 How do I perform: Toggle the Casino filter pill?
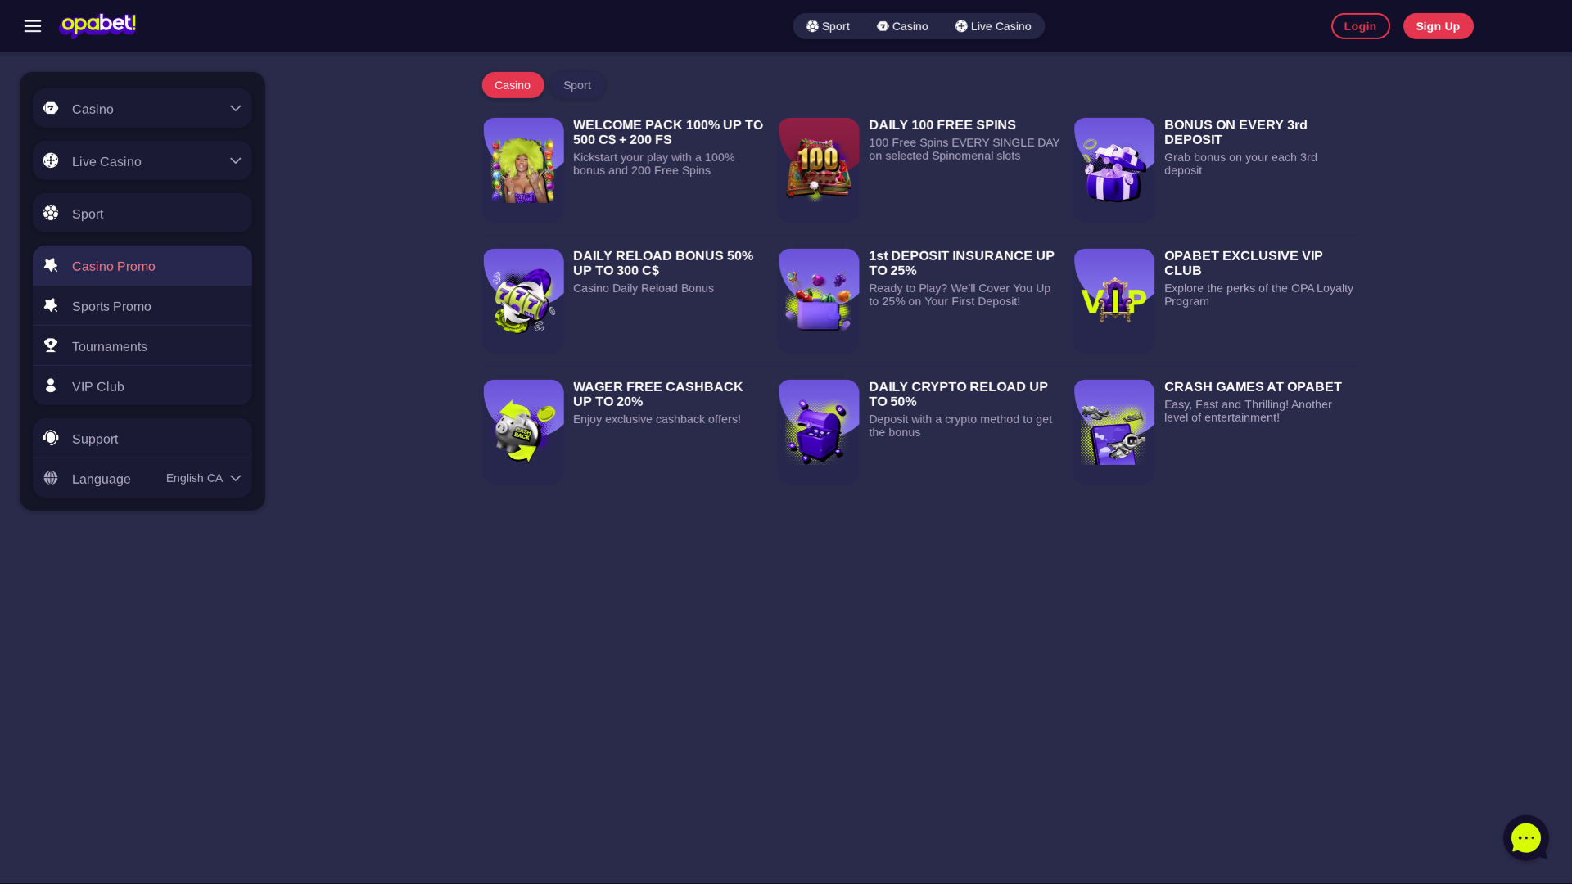[x=513, y=85]
